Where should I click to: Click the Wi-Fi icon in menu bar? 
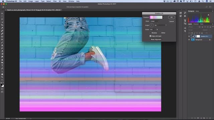(x=184, y=1)
